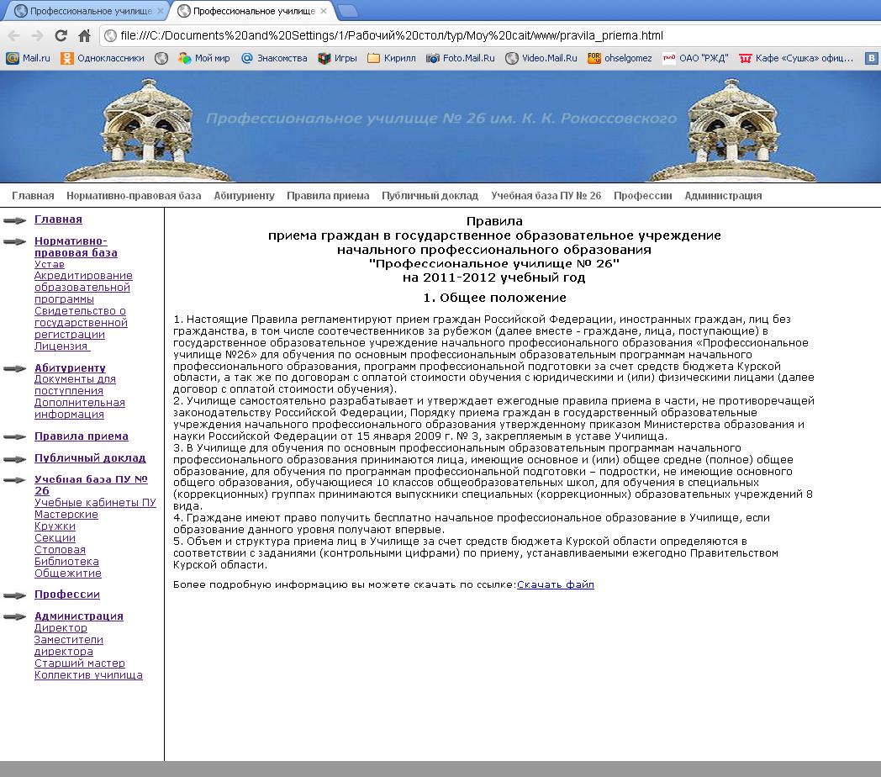Click the partially visible 'B' bookmark at far right
Image resolution: width=881 pixels, height=777 pixels.
(x=872, y=58)
